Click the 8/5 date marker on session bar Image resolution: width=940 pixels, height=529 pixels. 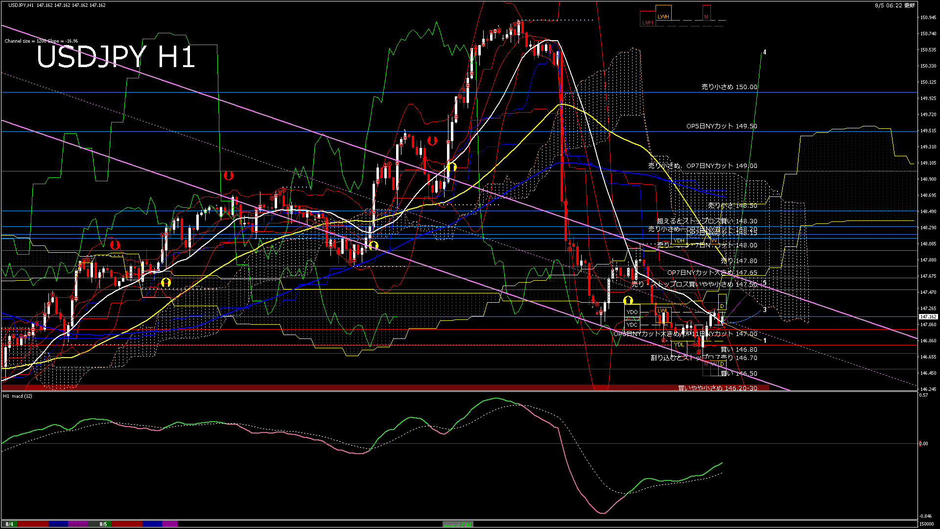click(x=103, y=524)
